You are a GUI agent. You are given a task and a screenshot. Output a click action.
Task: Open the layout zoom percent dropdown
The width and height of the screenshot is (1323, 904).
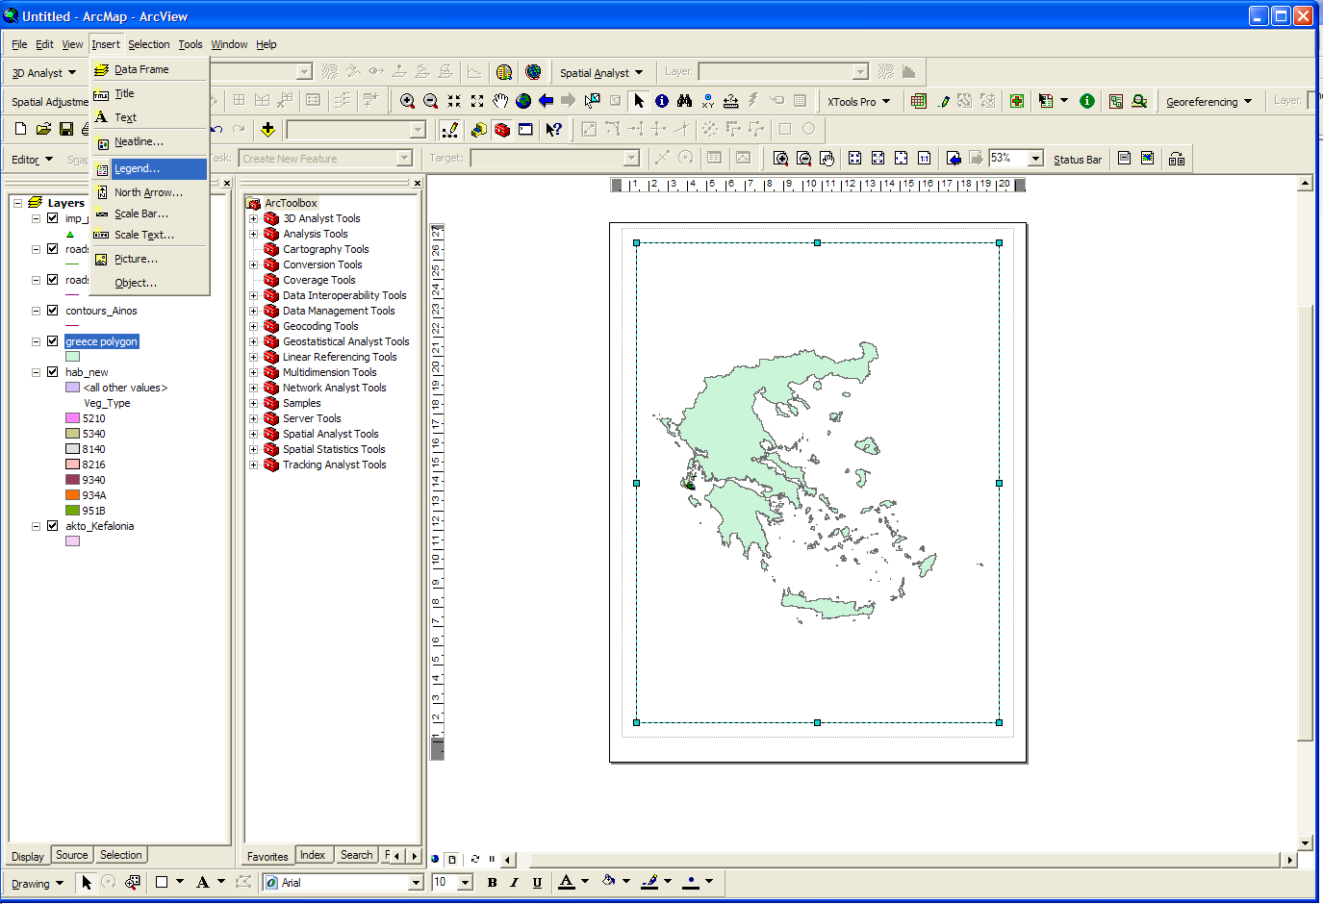(x=1036, y=159)
